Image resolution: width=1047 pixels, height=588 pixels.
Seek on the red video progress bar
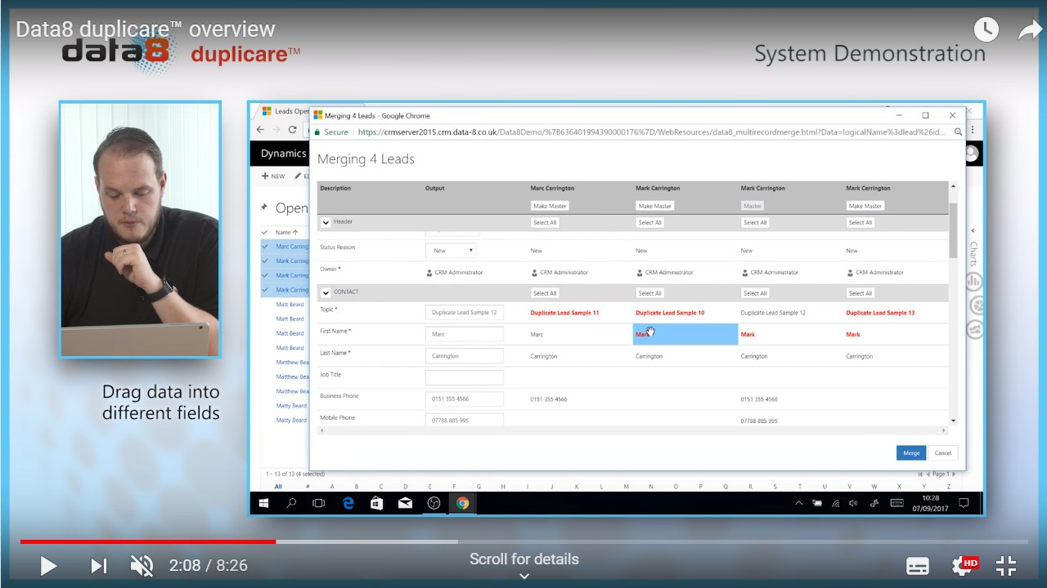tap(148, 541)
